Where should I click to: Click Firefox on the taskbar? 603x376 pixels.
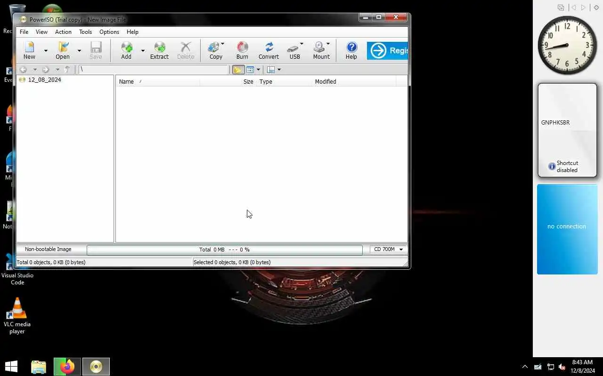pos(67,367)
